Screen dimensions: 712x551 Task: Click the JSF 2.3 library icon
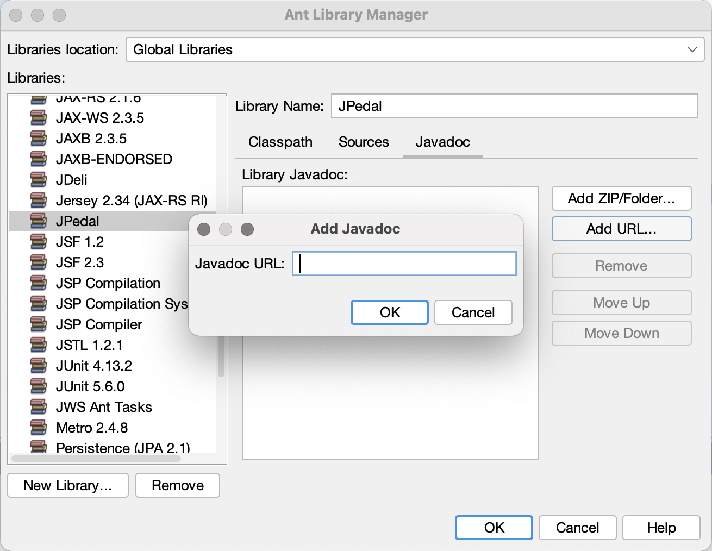pos(39,262)
